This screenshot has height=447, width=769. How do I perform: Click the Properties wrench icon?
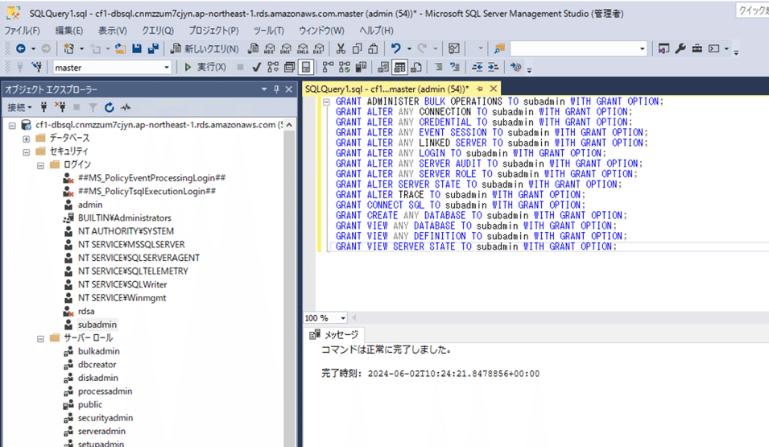click(680, 48)
